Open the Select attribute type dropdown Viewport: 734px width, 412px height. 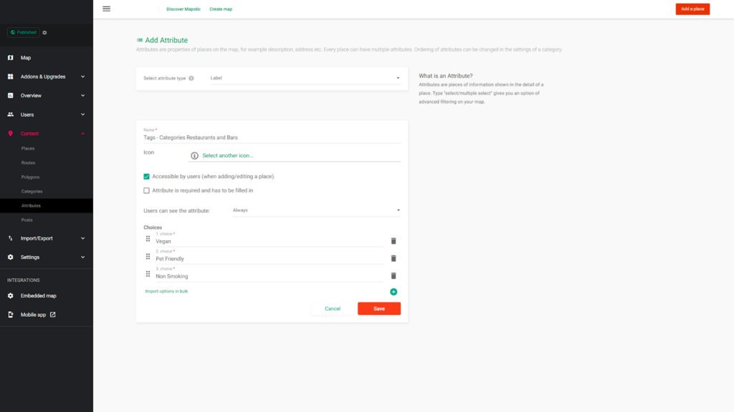pyautogui.click(x=305, y=78)
